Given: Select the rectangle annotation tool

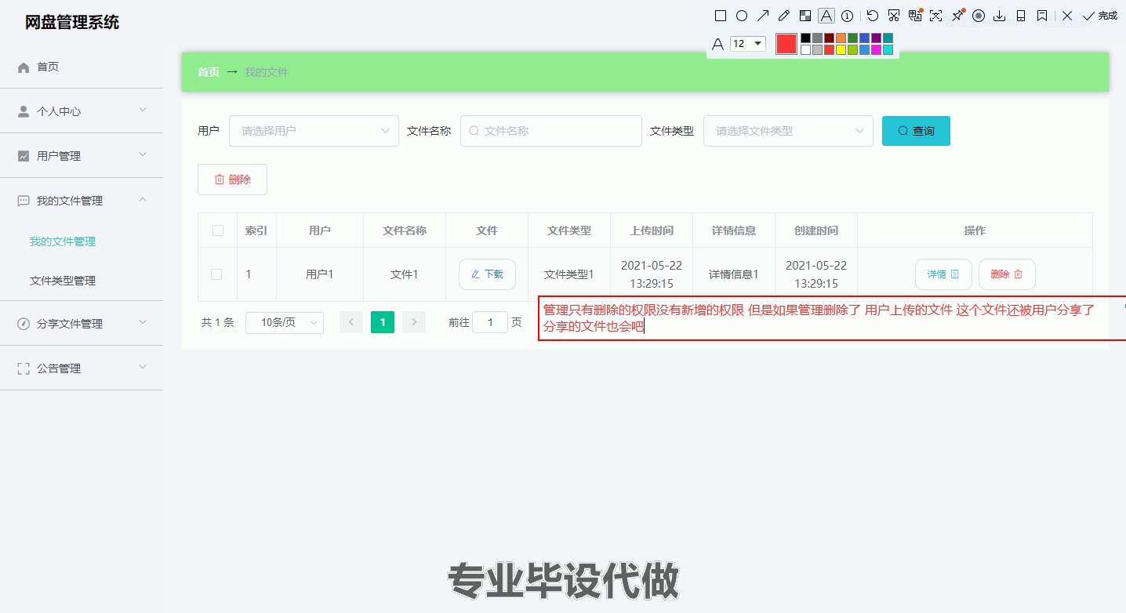Looking at the screenshot, I should (721, 16).
